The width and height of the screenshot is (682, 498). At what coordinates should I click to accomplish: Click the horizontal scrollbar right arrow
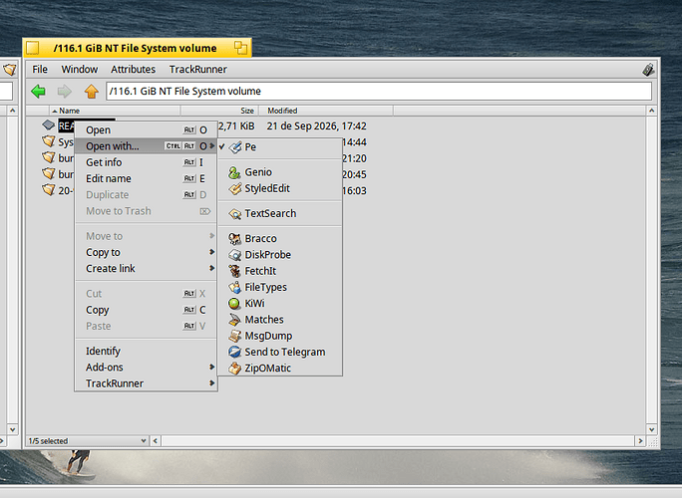point(640,441)
